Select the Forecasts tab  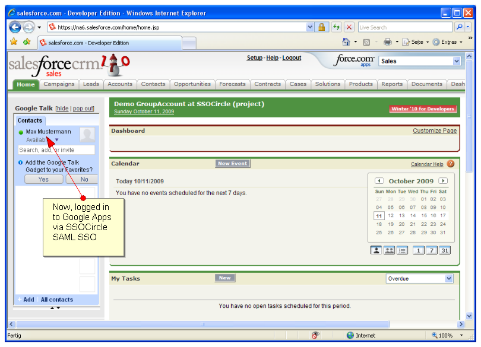coord(232,84)
